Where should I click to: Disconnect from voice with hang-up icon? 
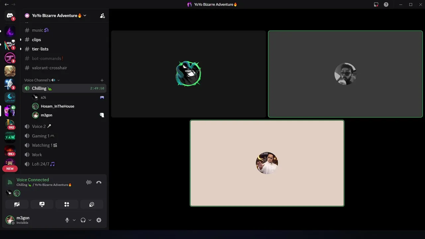click(99, 182)
